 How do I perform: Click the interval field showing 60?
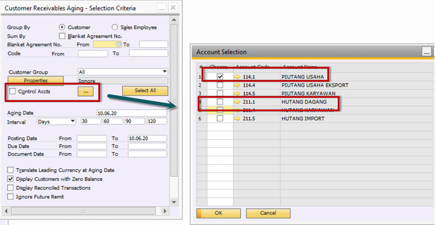pyautogui.click(x=113, y=121)
